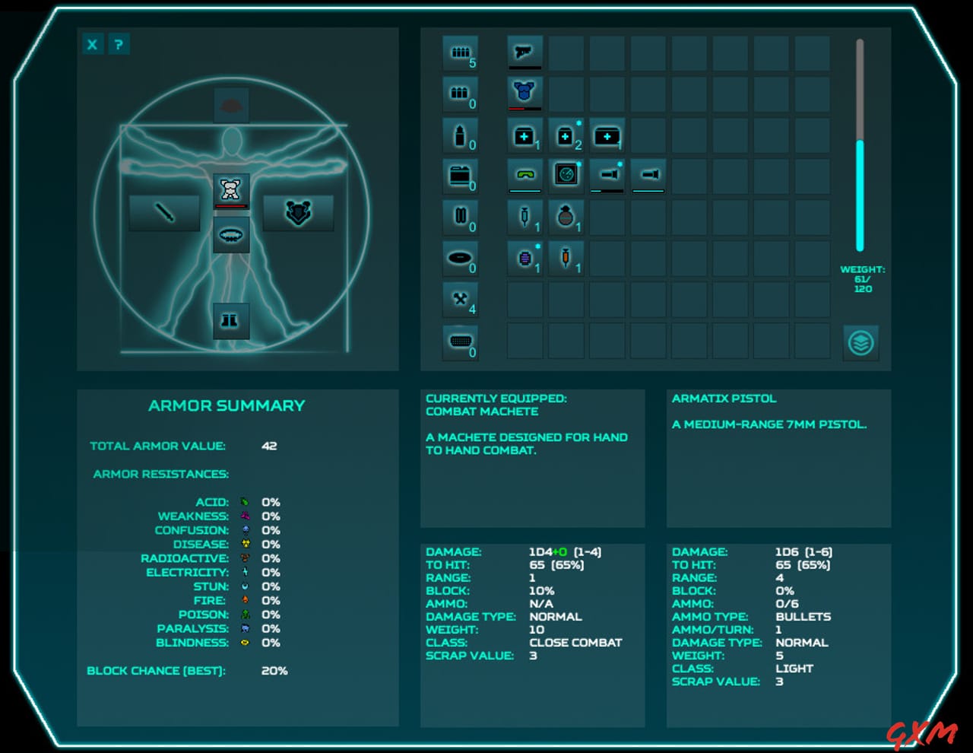Select a flashlight from the inventory

click(607, 175)
